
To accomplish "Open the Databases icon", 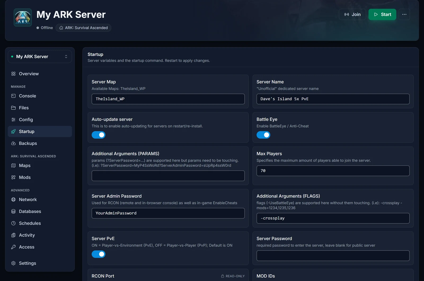I will point(14,211).
